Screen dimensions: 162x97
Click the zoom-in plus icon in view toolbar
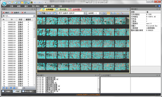click(x=49, y=13)
